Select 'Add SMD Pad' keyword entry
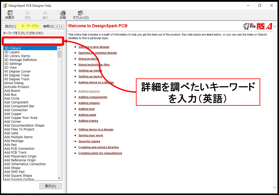The height and width of the screenshot is (195, 279). [x=14, y=172]
